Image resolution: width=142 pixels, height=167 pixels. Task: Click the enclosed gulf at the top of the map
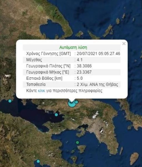(x=52, y=29)
